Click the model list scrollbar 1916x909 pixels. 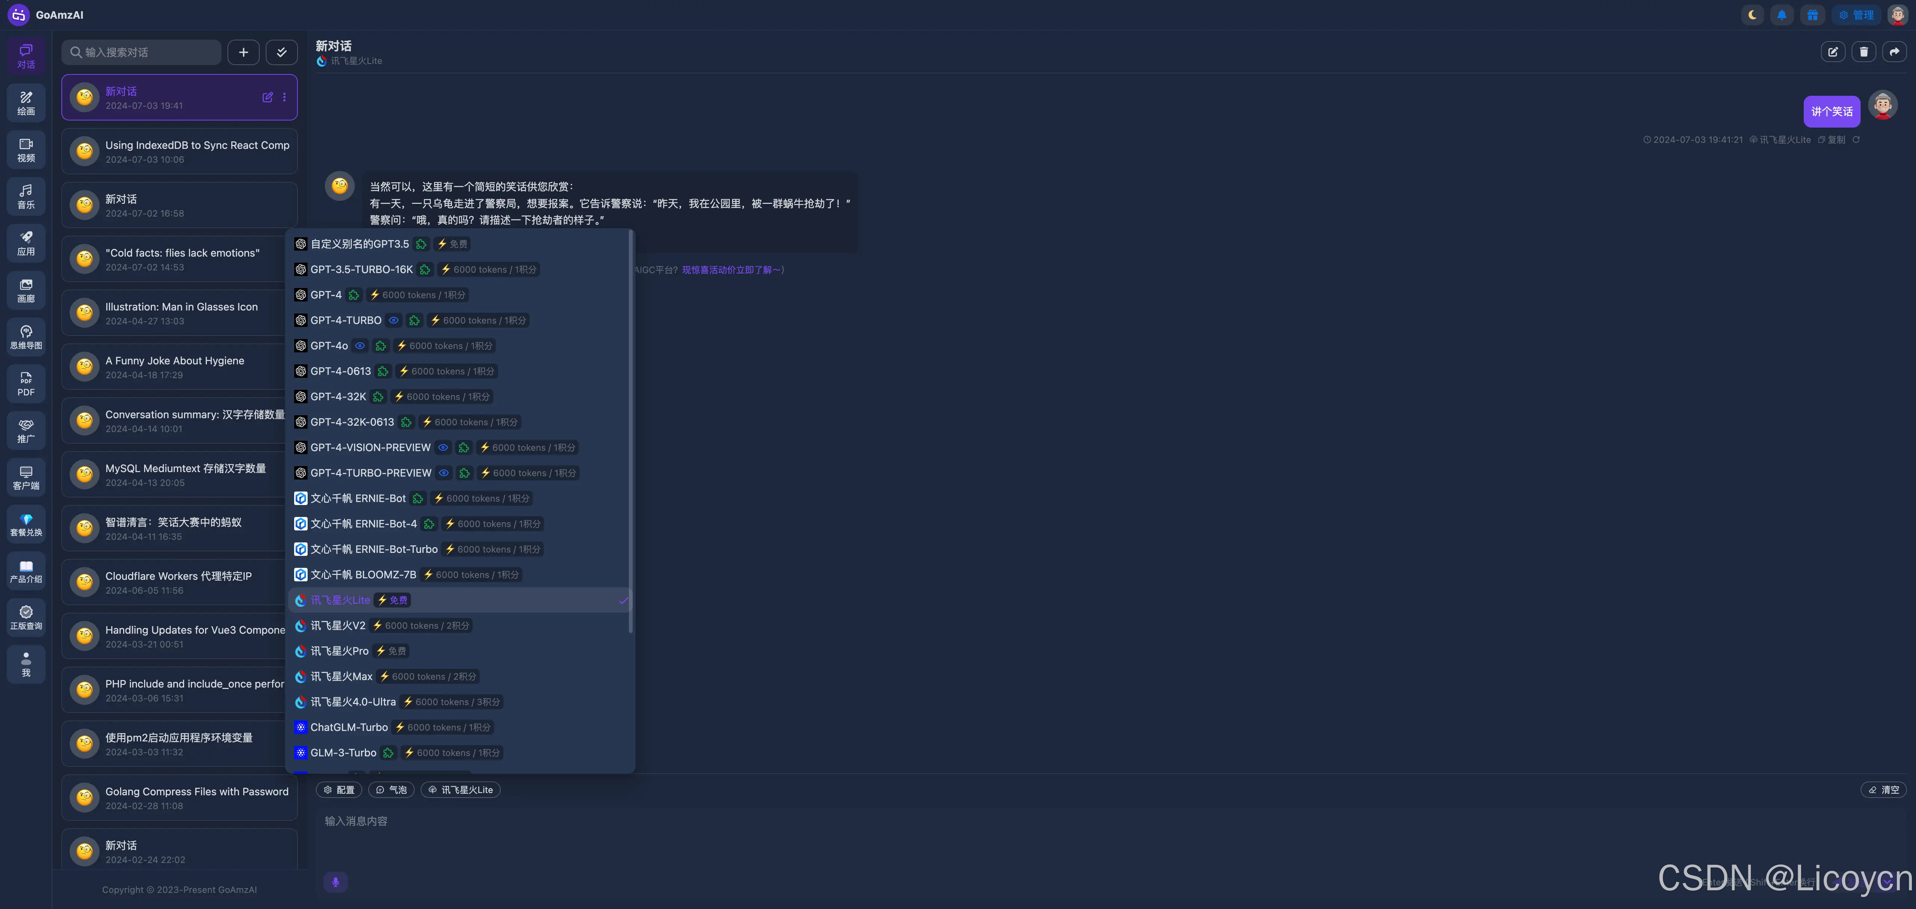[x=631, y=431]
